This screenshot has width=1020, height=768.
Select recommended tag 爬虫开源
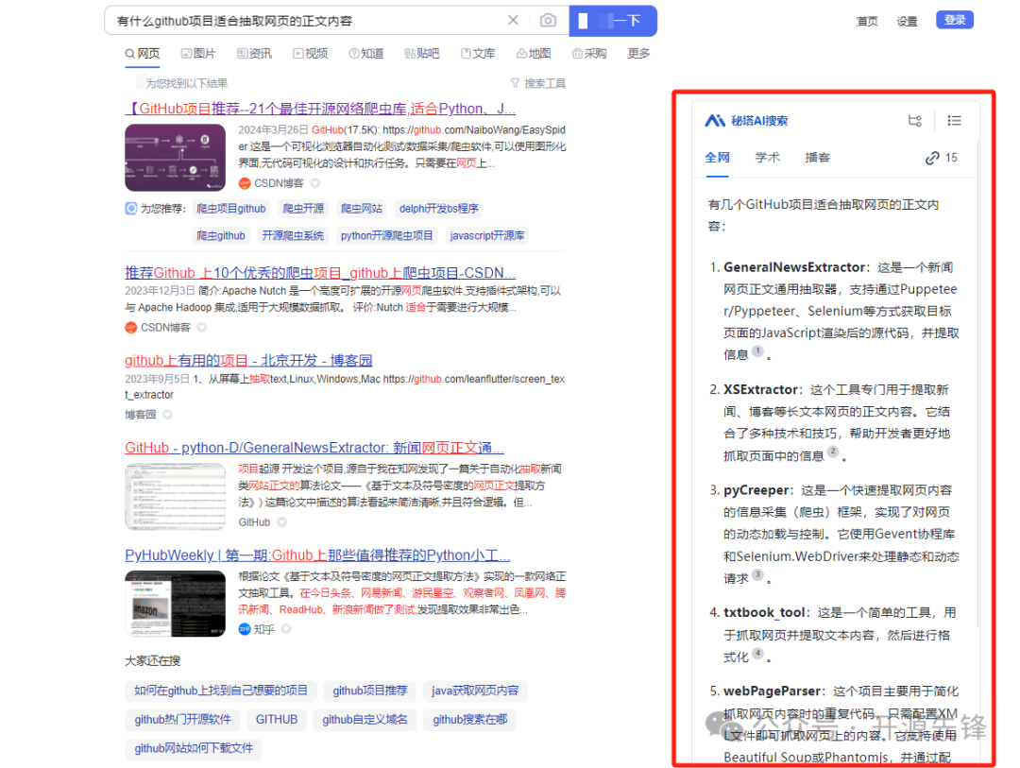pyautogui.click(x=303, y=208)
